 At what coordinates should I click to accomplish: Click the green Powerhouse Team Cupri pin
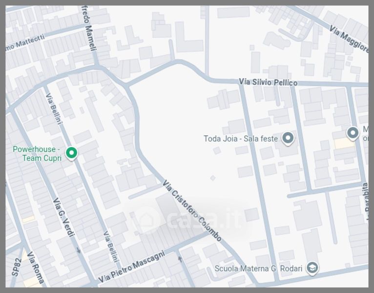point(71,153)
